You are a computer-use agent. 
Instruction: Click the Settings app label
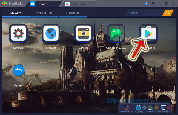pyautogui.click(x=18, y=48)
